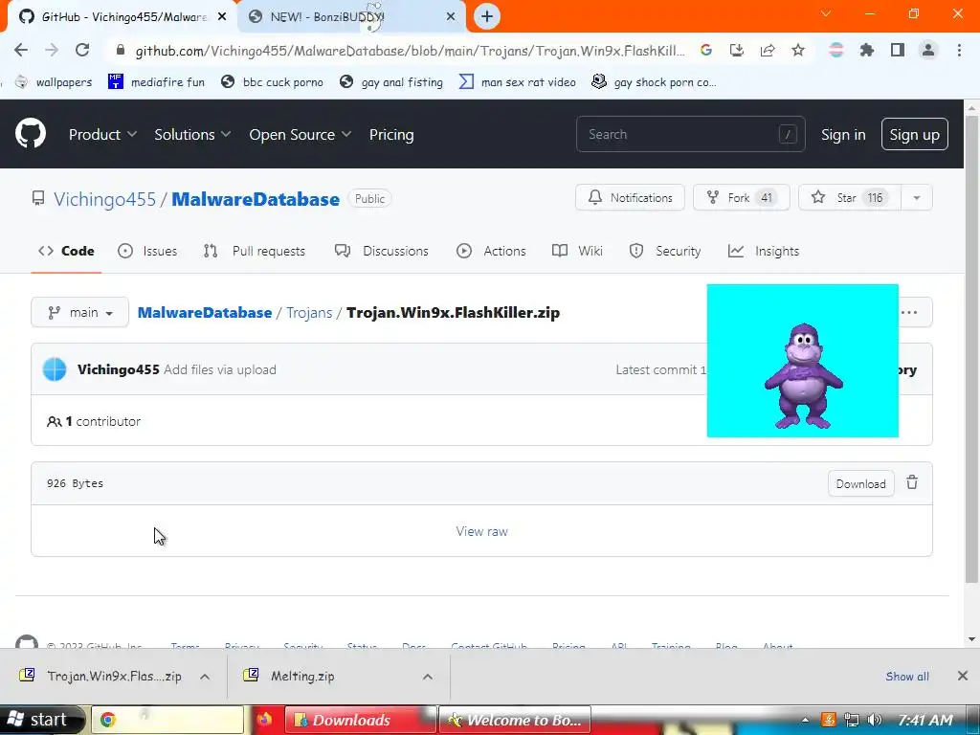Click Vichingo455's avatar in the commit row

coord(55,369)
